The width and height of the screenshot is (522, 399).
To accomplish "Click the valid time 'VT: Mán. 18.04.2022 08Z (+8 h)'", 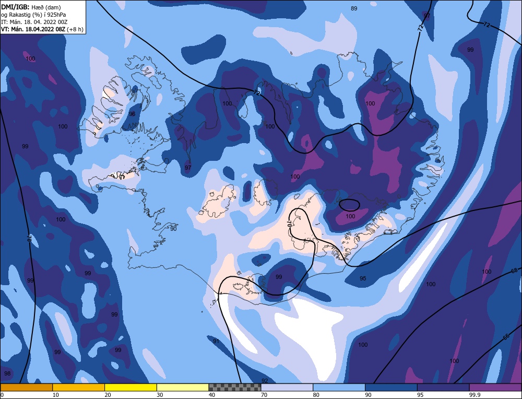I will coord(42,29).
